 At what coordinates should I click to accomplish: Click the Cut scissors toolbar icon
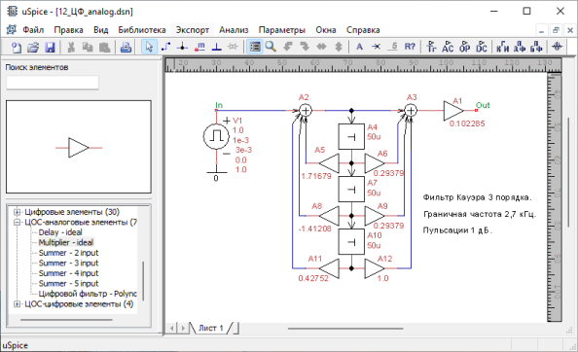[x=71, y=47]
